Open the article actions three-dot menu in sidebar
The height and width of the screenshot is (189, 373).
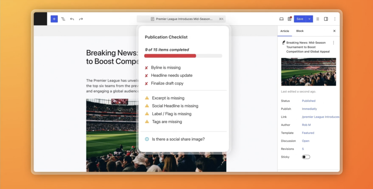[333, 43]
